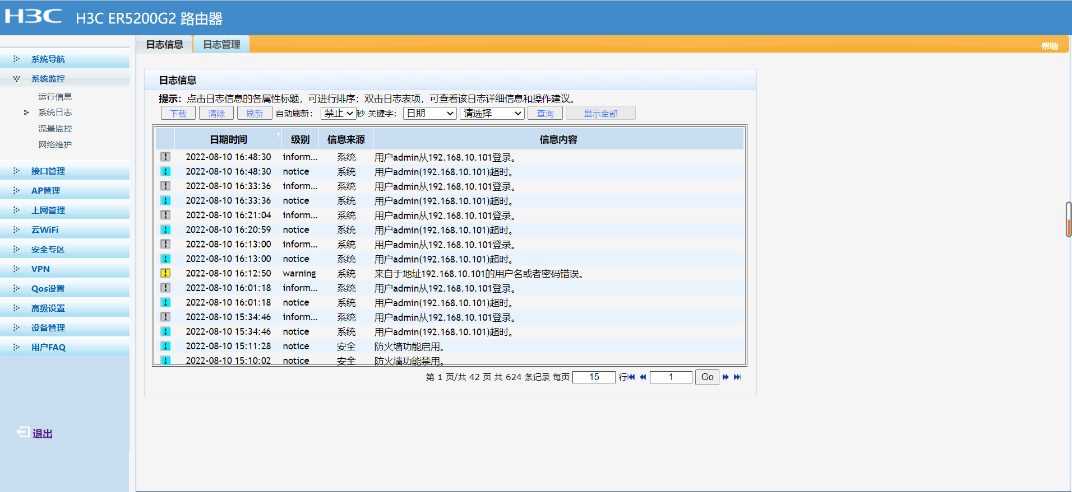Click the notice icon in the 15:11:28 row

point(165,346)
